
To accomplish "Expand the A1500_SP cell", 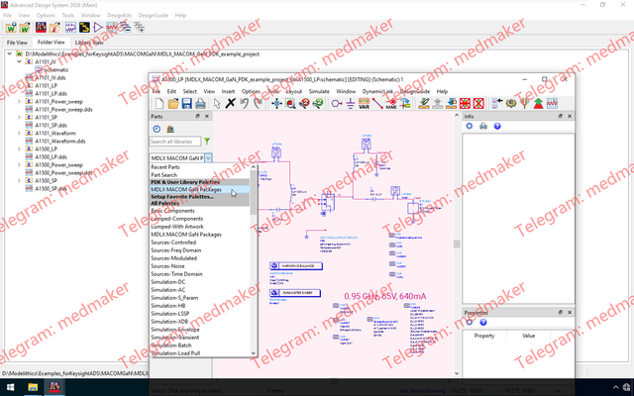I will [x=19, y=180].
